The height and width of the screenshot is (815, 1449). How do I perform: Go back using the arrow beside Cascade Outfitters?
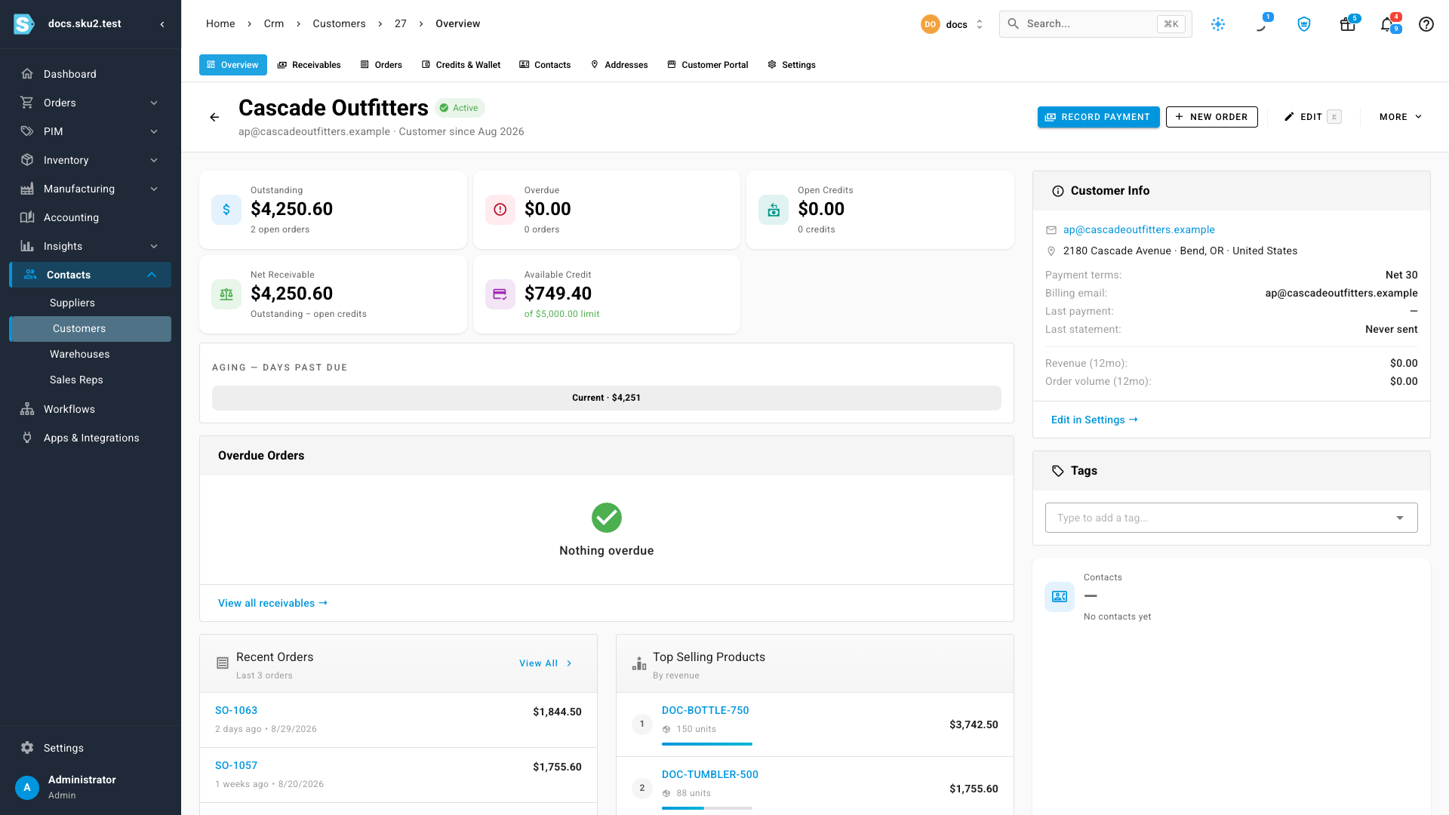(214, 117)
